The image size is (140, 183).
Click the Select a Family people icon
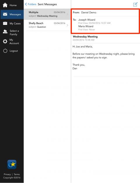tap(5, 31)
